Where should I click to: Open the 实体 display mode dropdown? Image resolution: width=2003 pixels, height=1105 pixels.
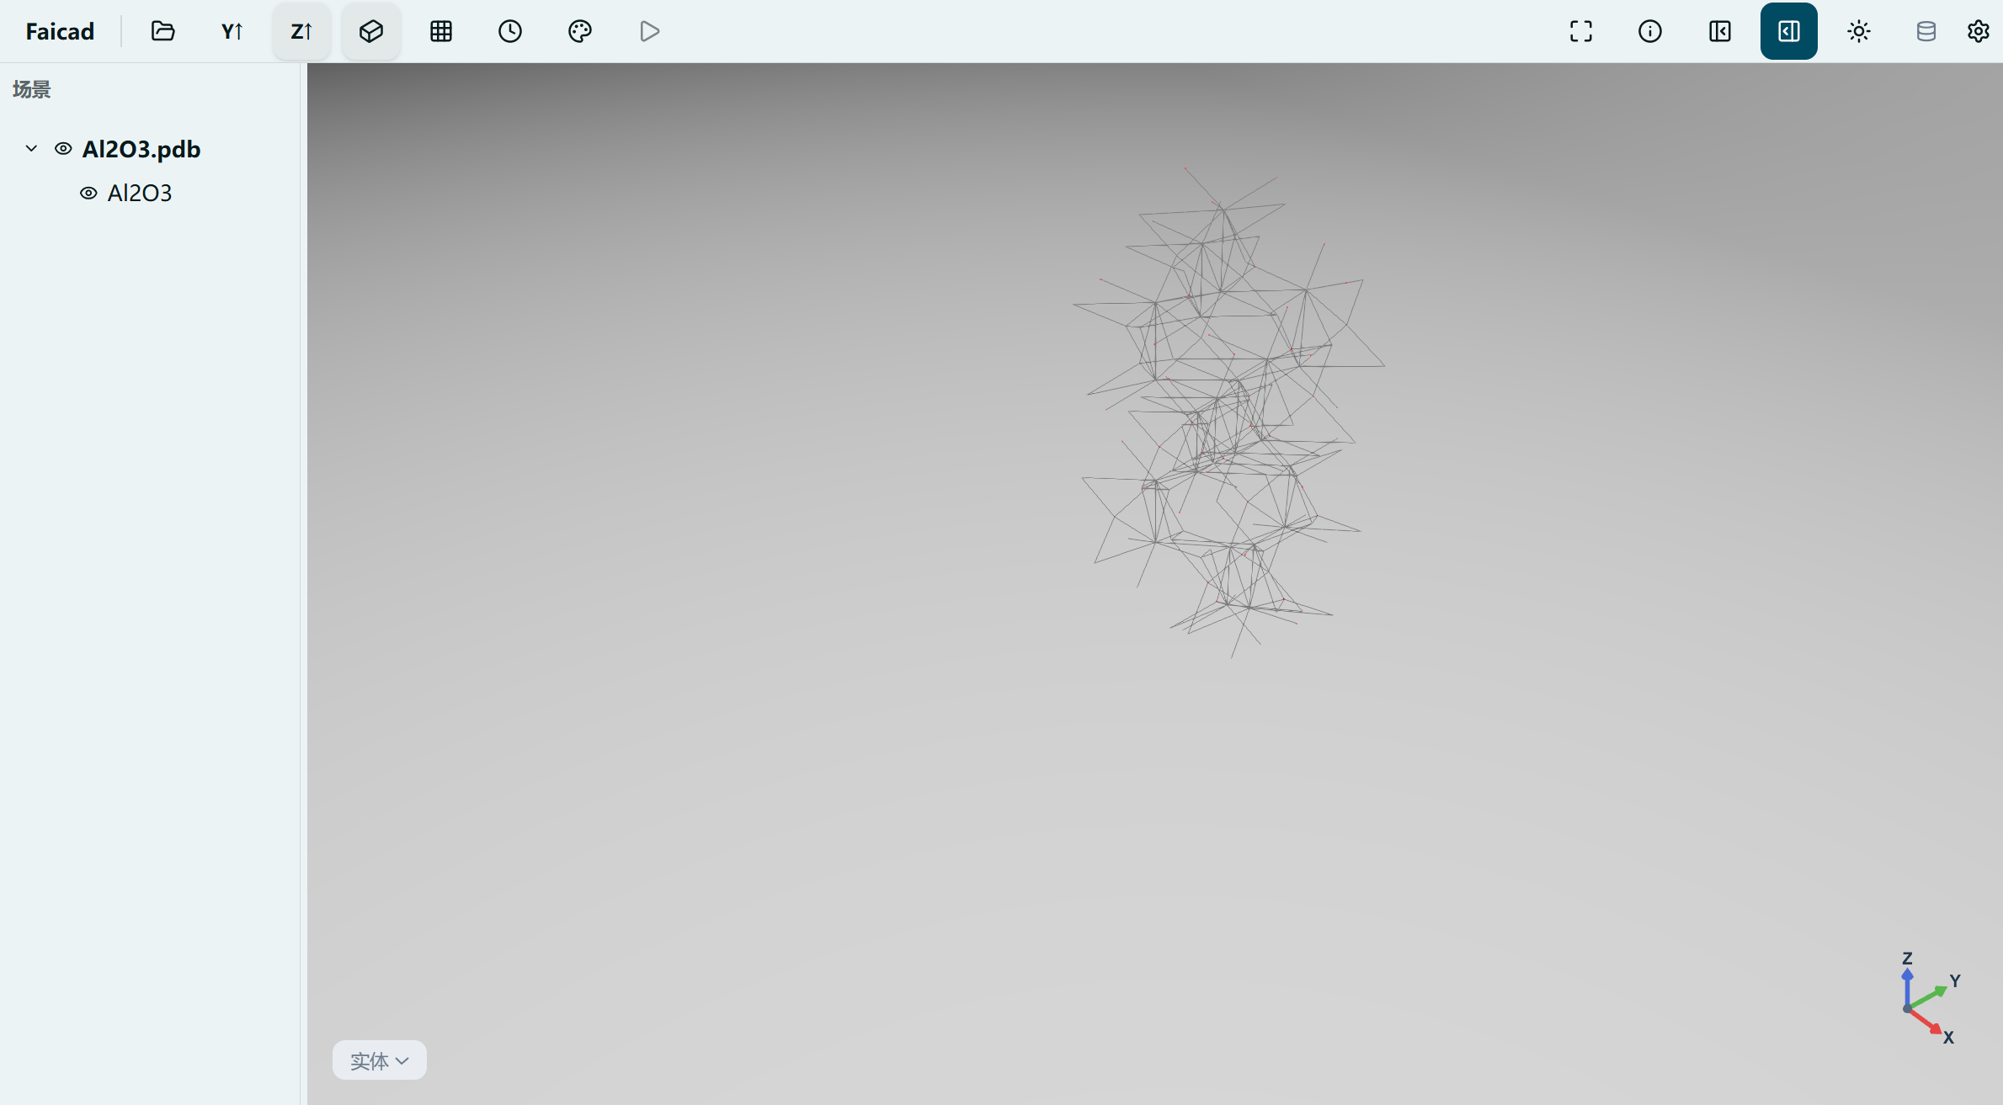click(x=380, y=1060)
